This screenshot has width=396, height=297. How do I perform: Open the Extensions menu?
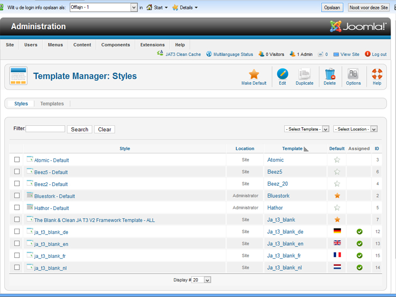152,45
